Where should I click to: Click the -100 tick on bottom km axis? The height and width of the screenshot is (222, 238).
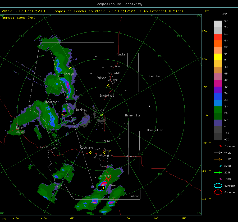44,219
